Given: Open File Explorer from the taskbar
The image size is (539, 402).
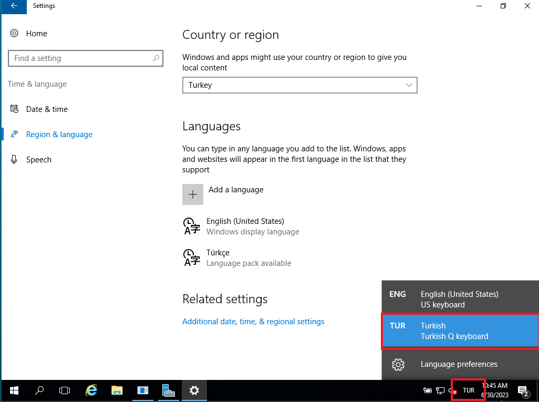Looking at the screenshot, I should click(117, 390).
